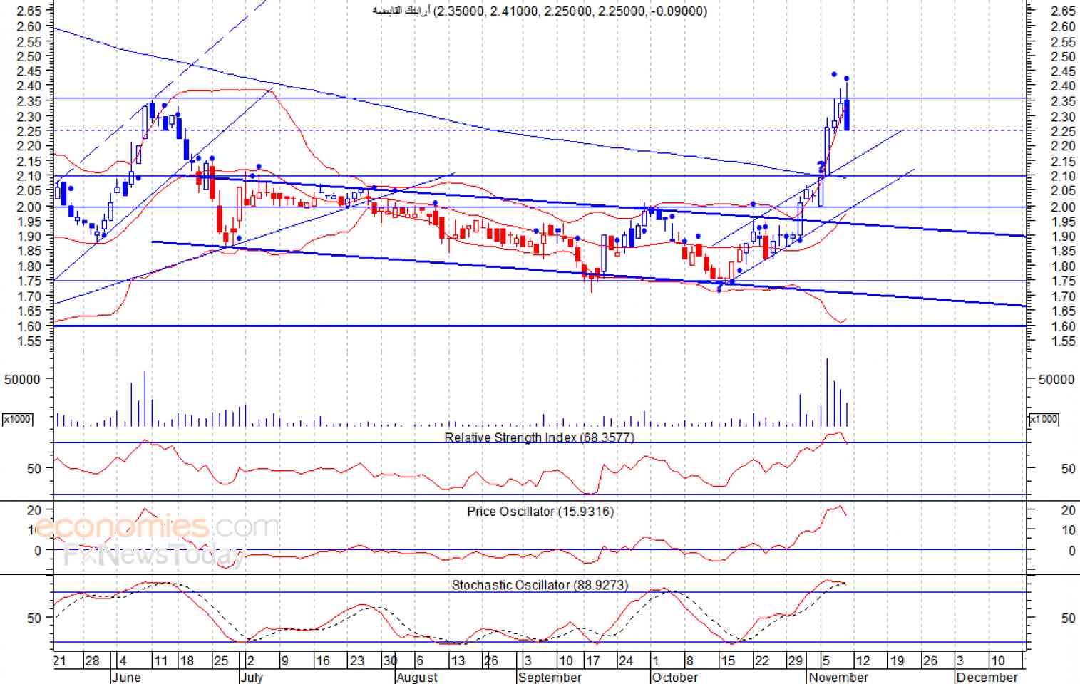Select the Relative Strength Index (68.3577) label
1080x684 pixels.
[x=540, y=437]
